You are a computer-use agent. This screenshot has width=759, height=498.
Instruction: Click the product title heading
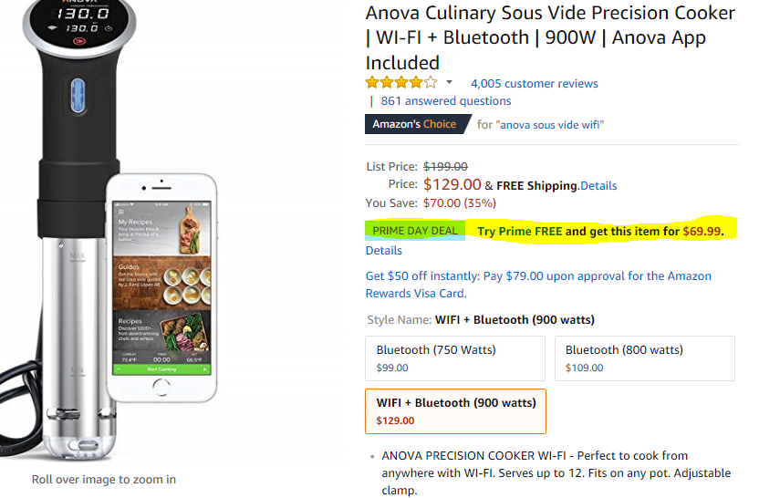point(549,37)
